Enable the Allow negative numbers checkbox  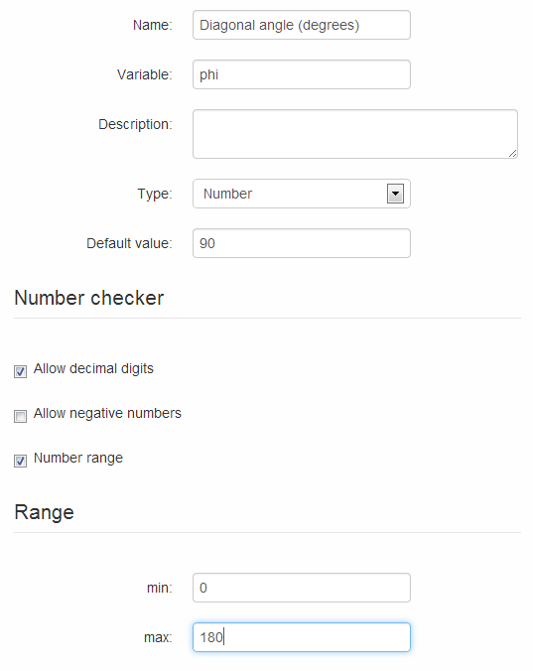pos(20,416)
